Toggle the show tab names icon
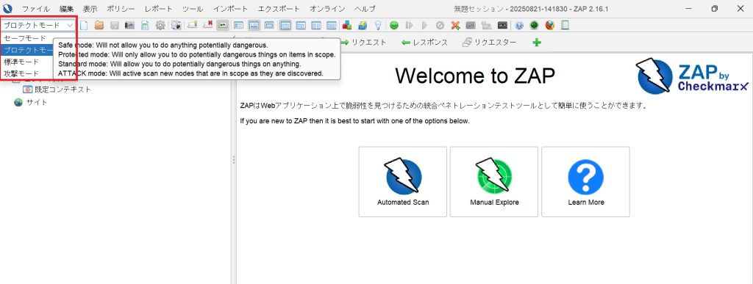Viewport: 753px width, 284px height. tap(223, 26)
